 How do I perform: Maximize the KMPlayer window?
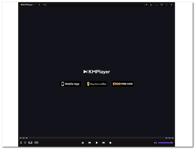point(162,5)
